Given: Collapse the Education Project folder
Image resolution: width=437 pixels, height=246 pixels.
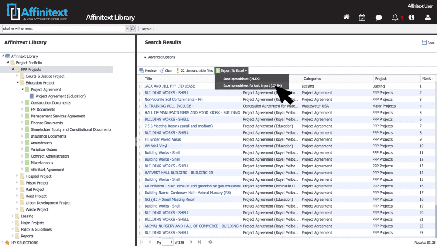Looking at the screenshot, I should [x=17, y=82].
